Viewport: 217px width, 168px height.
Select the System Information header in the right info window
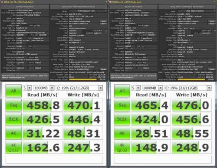click(134, 7)
